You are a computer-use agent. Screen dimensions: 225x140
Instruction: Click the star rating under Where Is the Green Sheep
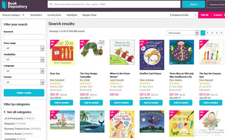coord(115,83)
